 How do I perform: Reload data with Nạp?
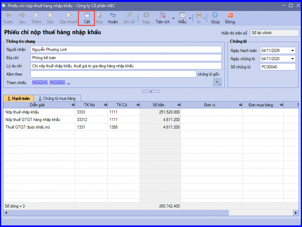pos(146,18)
